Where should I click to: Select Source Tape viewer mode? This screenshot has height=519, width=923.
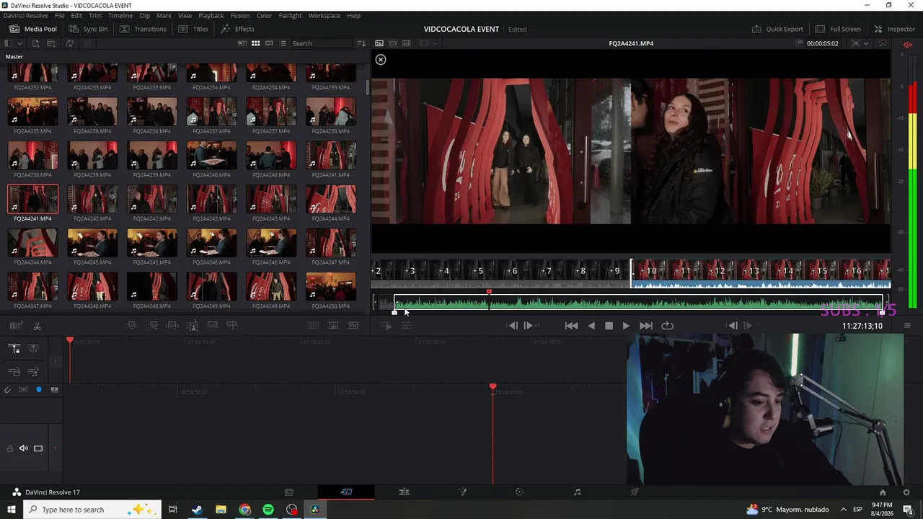coord(393,43)
